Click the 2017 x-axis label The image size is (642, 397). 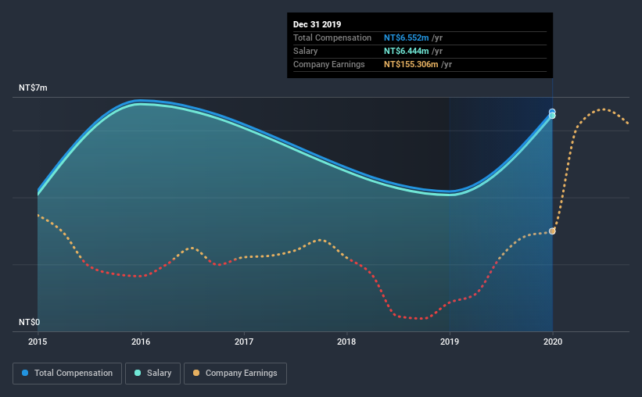tap(244, 342)
